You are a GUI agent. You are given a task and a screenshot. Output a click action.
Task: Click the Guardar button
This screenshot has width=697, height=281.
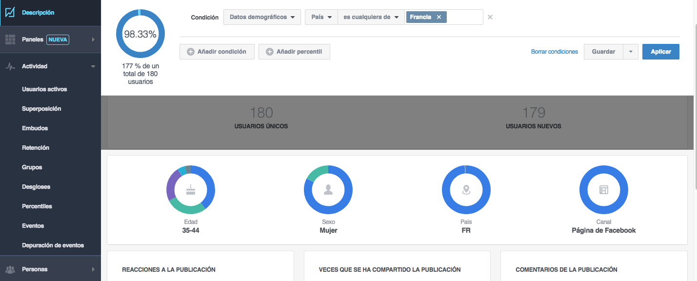603,52
